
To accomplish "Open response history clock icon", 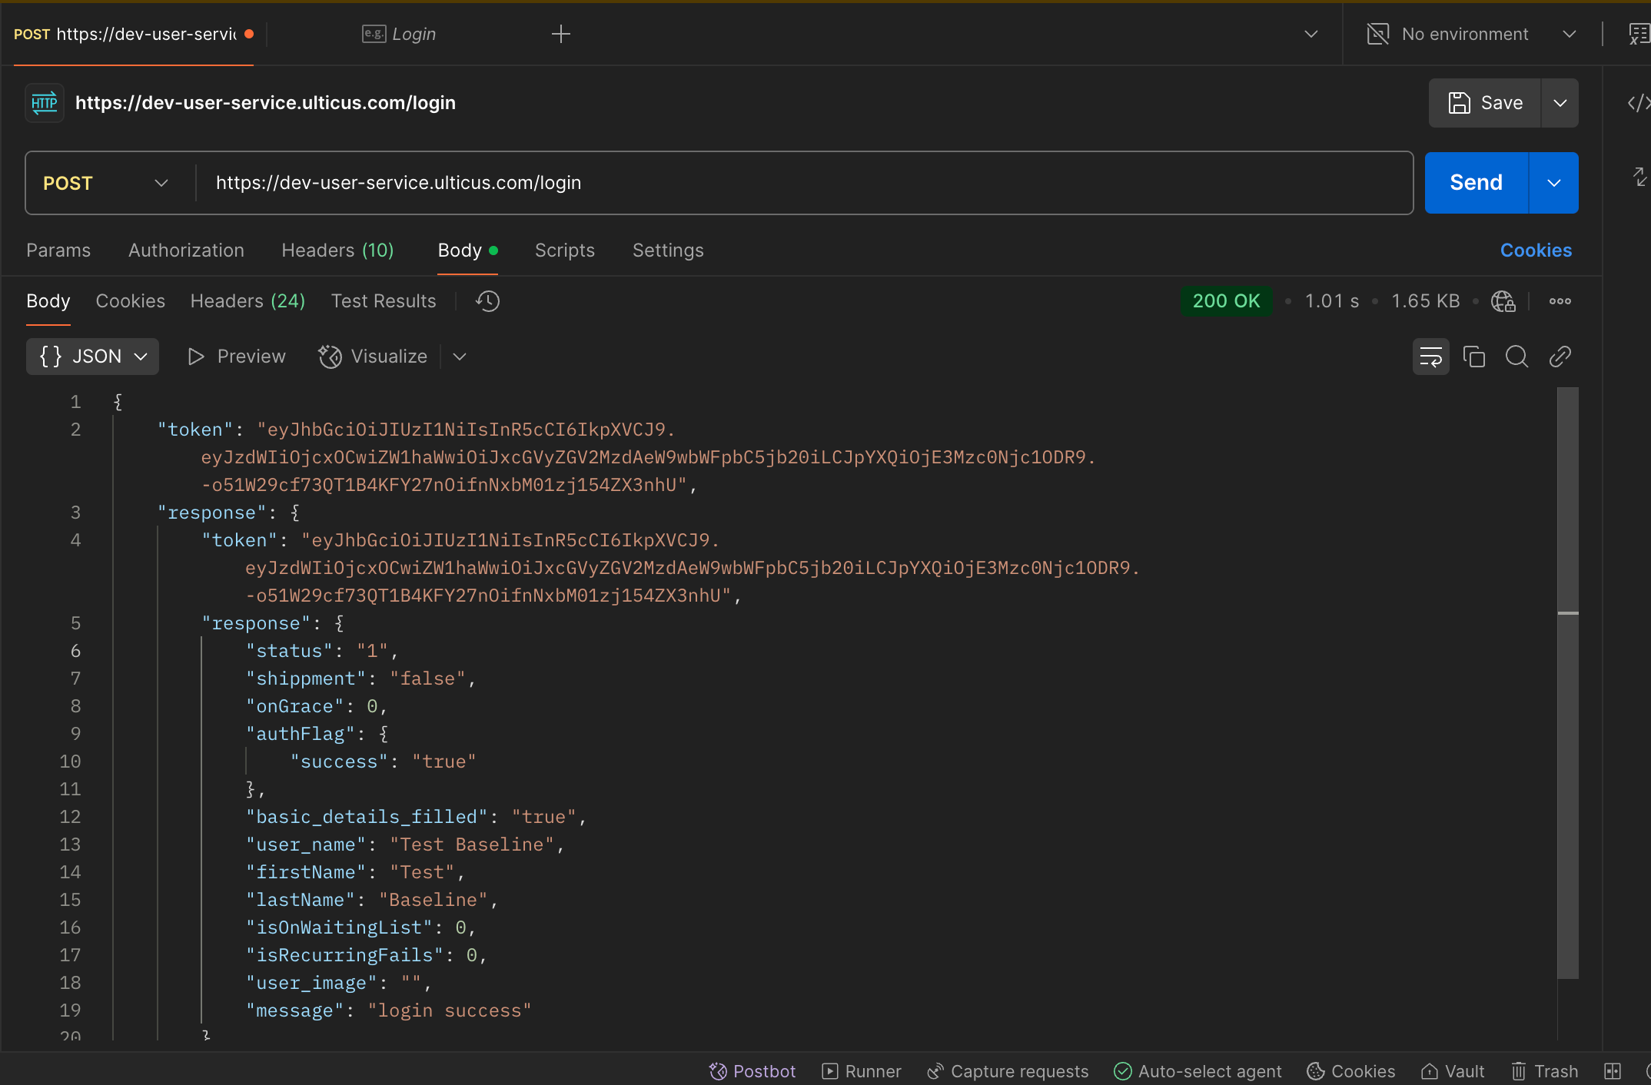I will pos(487,301).
